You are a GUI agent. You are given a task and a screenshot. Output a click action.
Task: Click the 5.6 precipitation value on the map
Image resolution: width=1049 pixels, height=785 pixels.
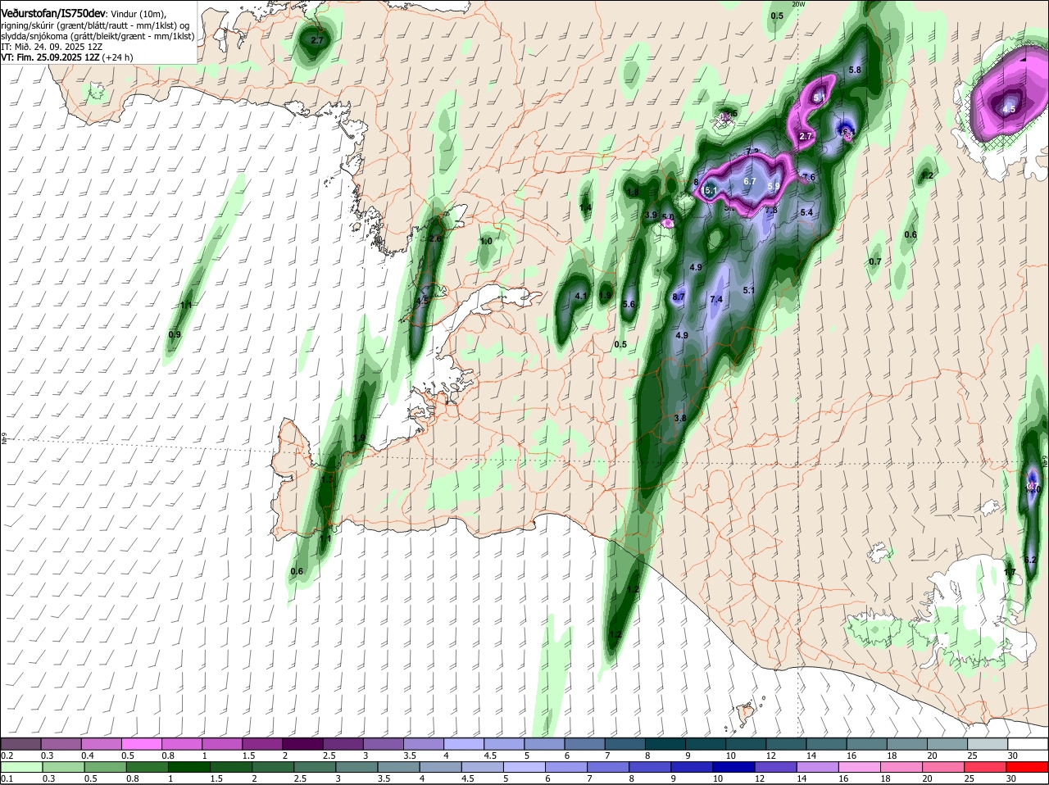point(629,304)
